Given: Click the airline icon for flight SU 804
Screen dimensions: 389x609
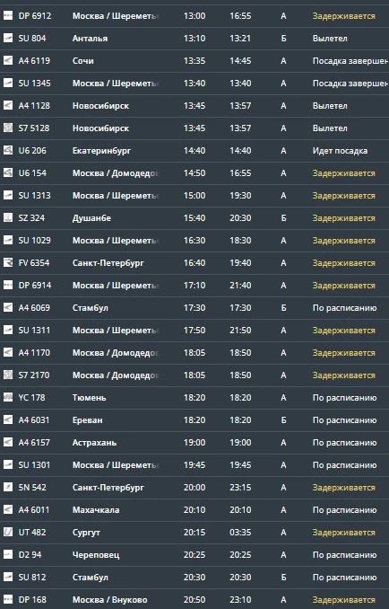Looking at the screenshot, I should [8, 38].
